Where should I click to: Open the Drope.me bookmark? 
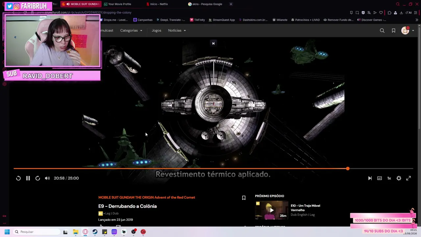pyautogui.click(x=113, y=20)
